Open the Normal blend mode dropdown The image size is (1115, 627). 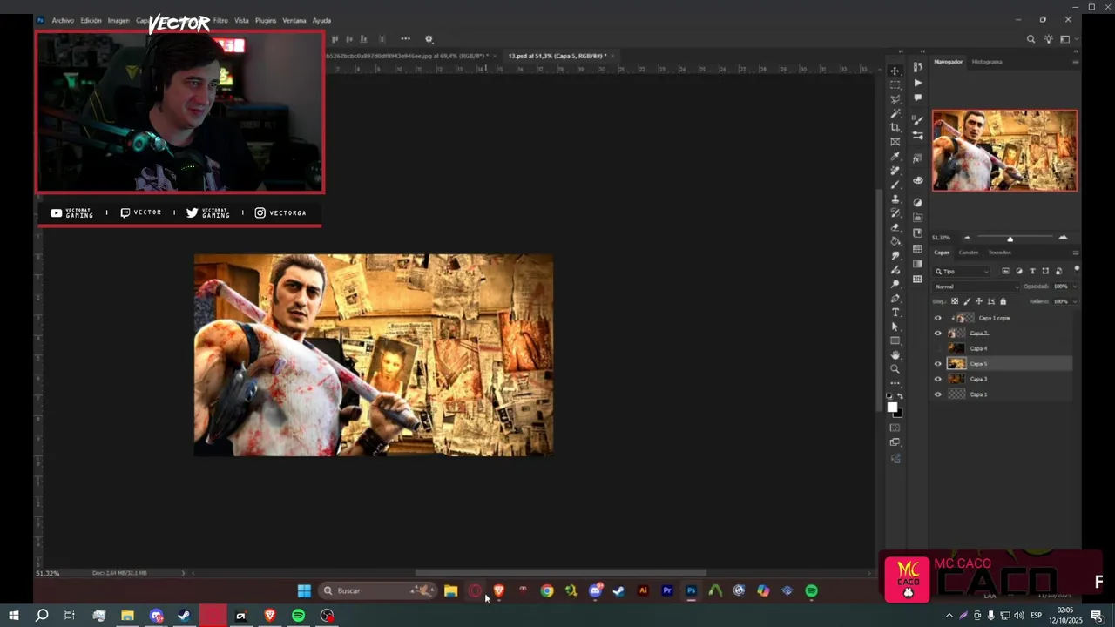pos(976,287)
